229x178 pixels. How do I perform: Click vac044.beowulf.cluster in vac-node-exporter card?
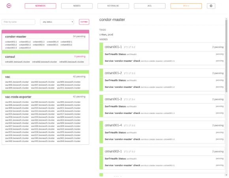69,141
